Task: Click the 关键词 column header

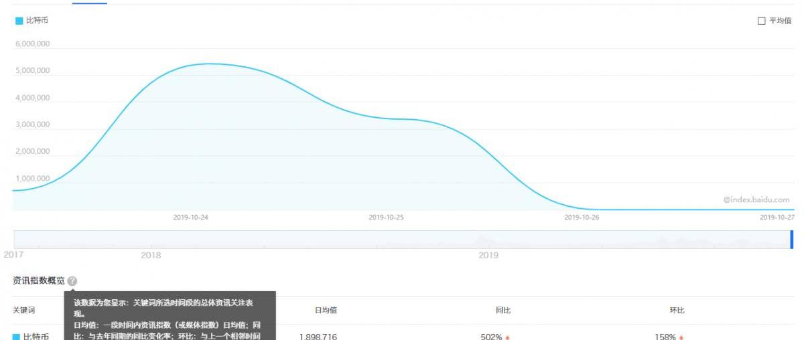Action: 23,311
